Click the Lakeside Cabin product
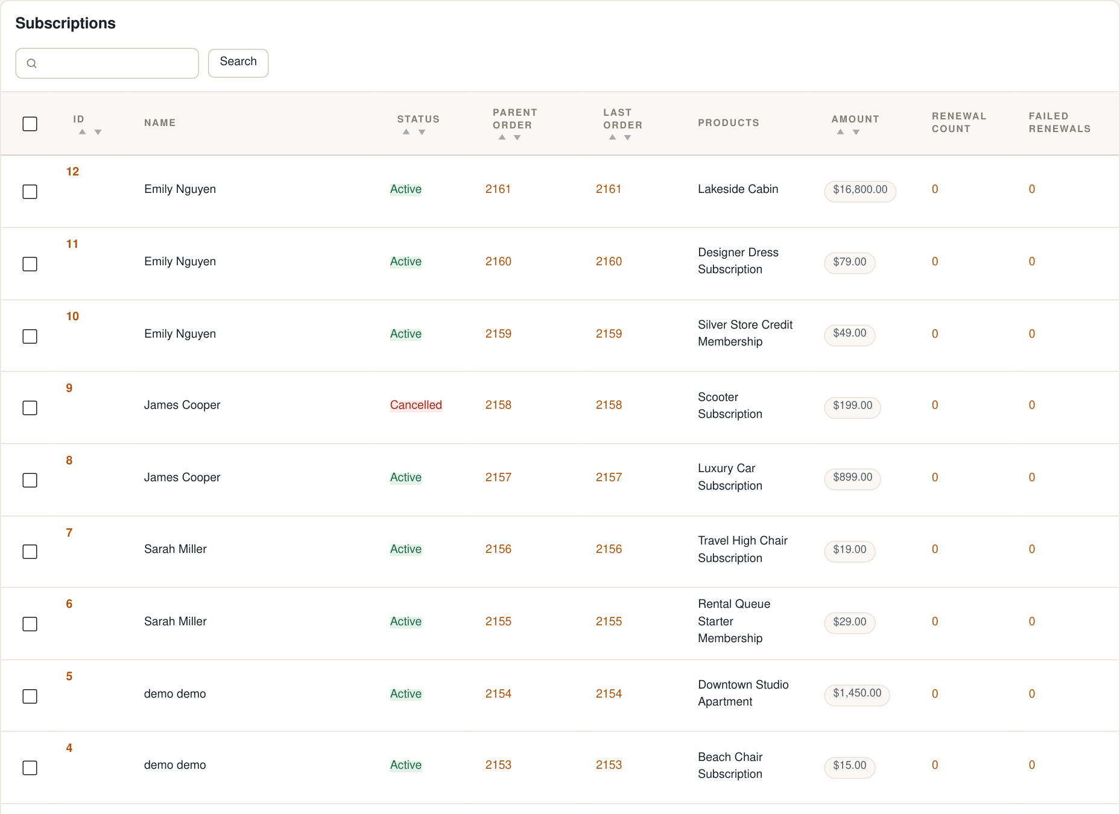1120x814 pixels. pos(738,189)
